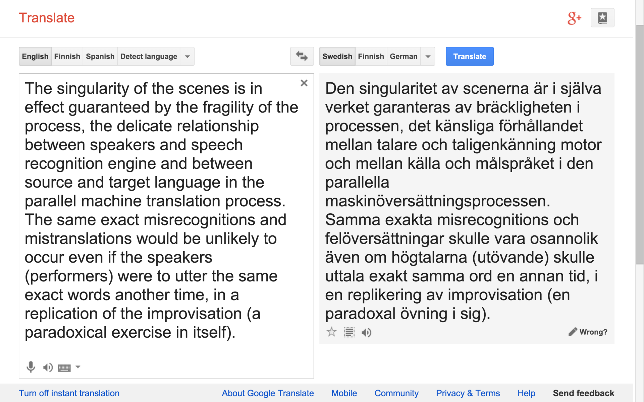Star the Swedish translation for Phrasebook
Image resolution: width=644 pixels, height=402 pixels.
point(331,332)
